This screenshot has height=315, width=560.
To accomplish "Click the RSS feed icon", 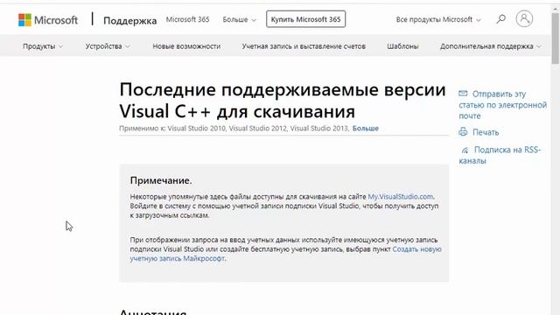I will (465, 150).
